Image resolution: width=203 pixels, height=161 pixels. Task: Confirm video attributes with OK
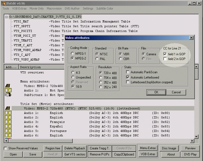pos(156,92)
